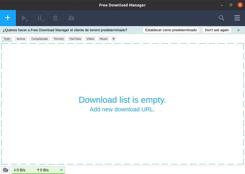
Task: Select the Todo filter tab
Action: click(x=7, y=39)
